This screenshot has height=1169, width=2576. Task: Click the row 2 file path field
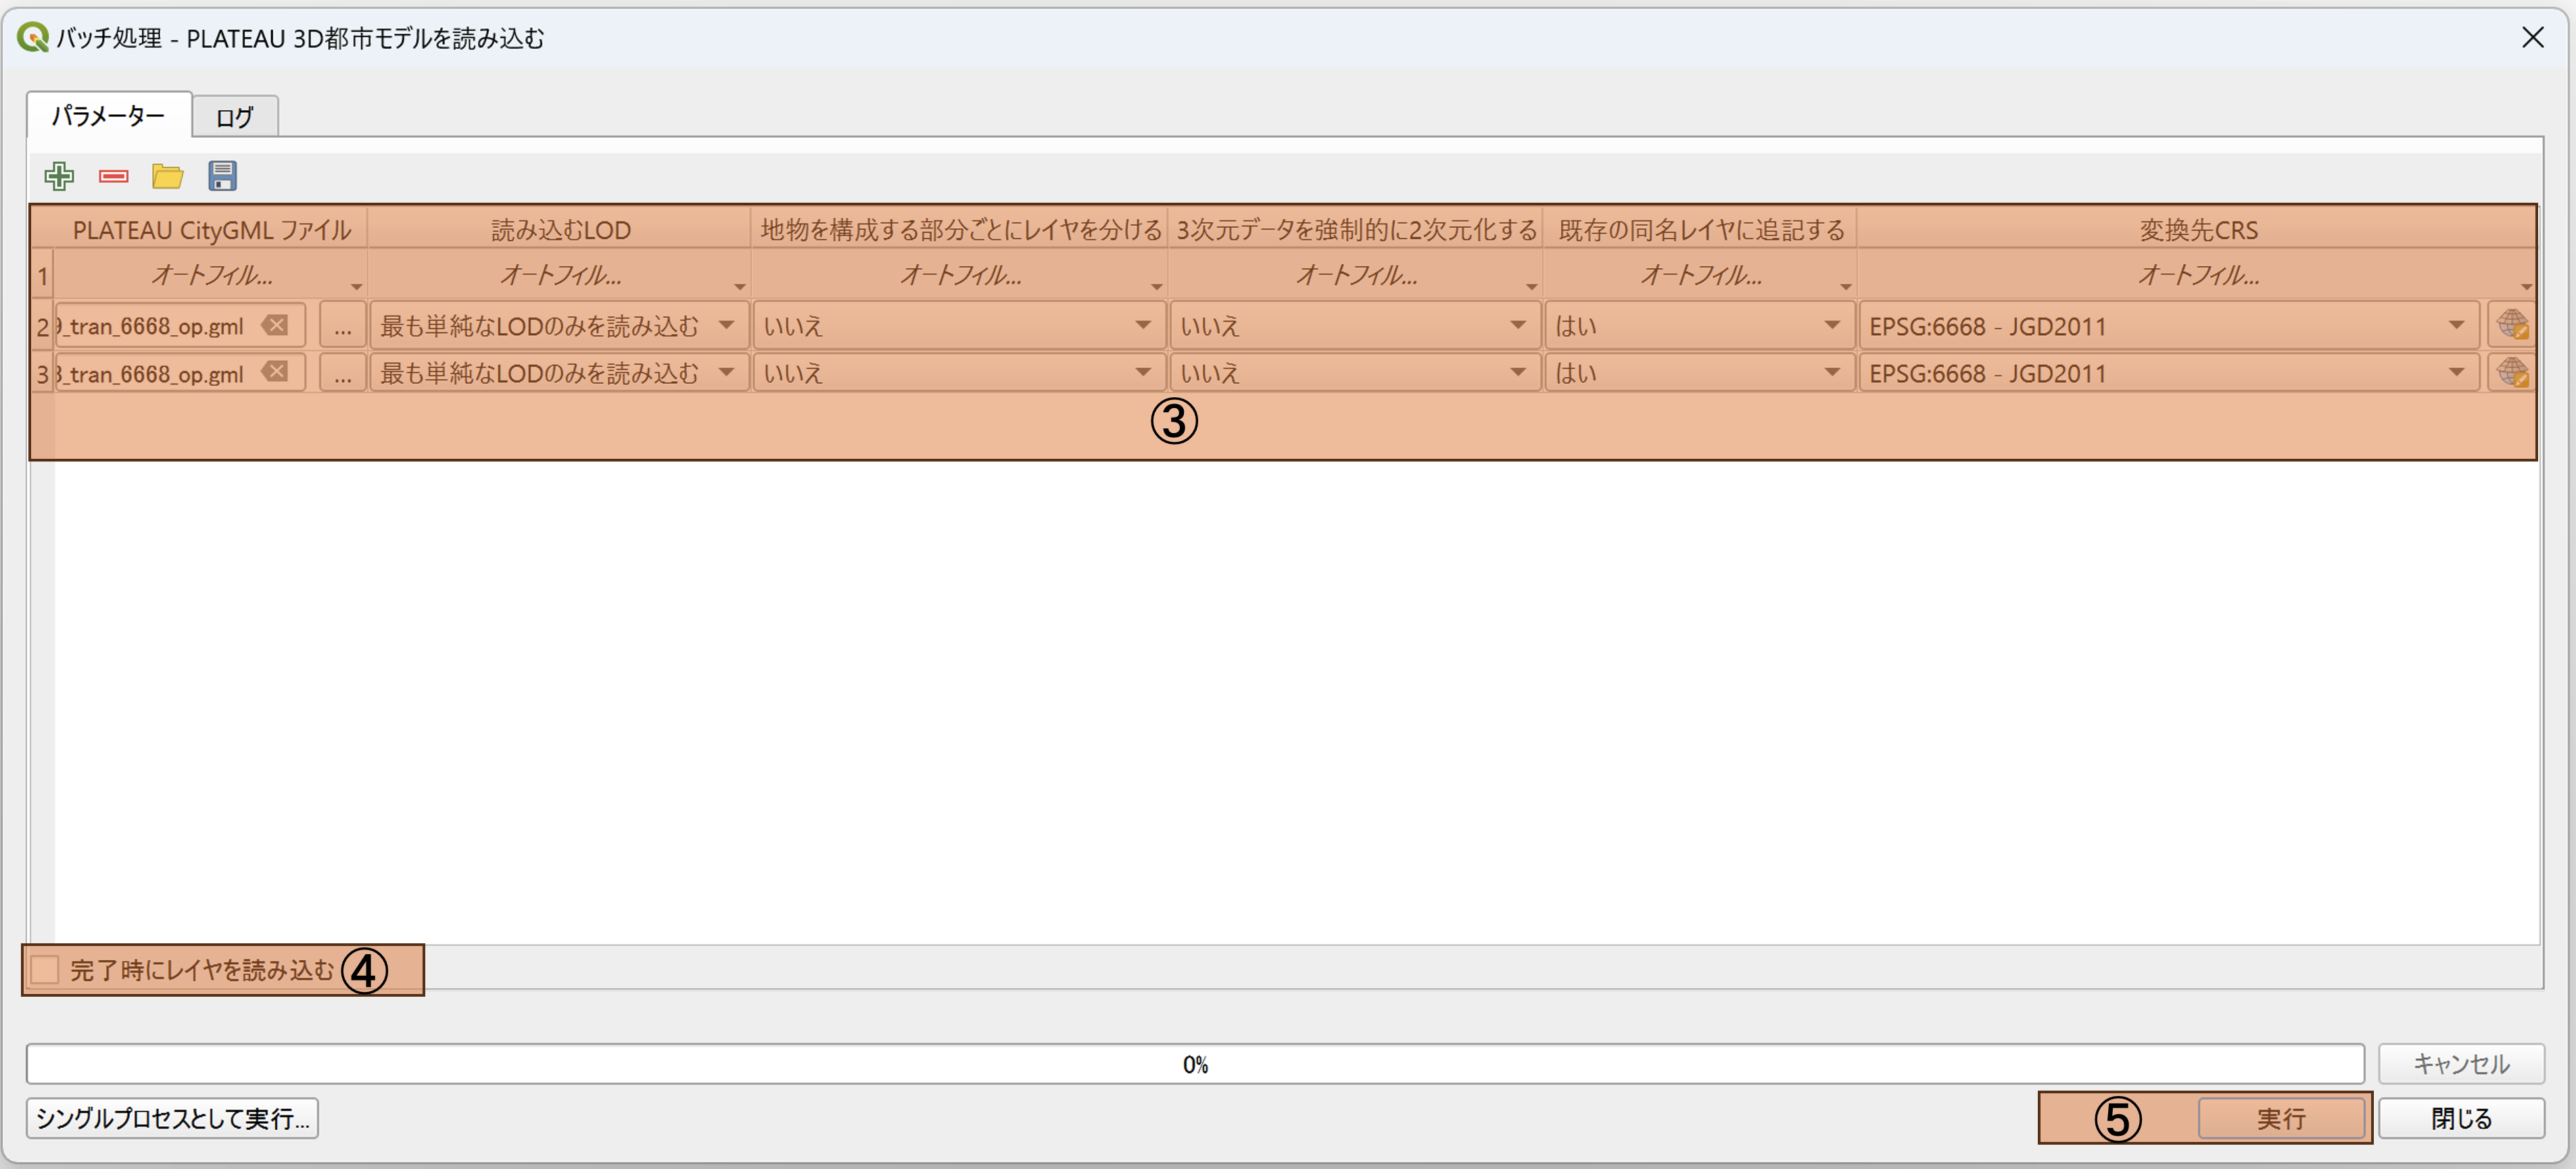180,326
